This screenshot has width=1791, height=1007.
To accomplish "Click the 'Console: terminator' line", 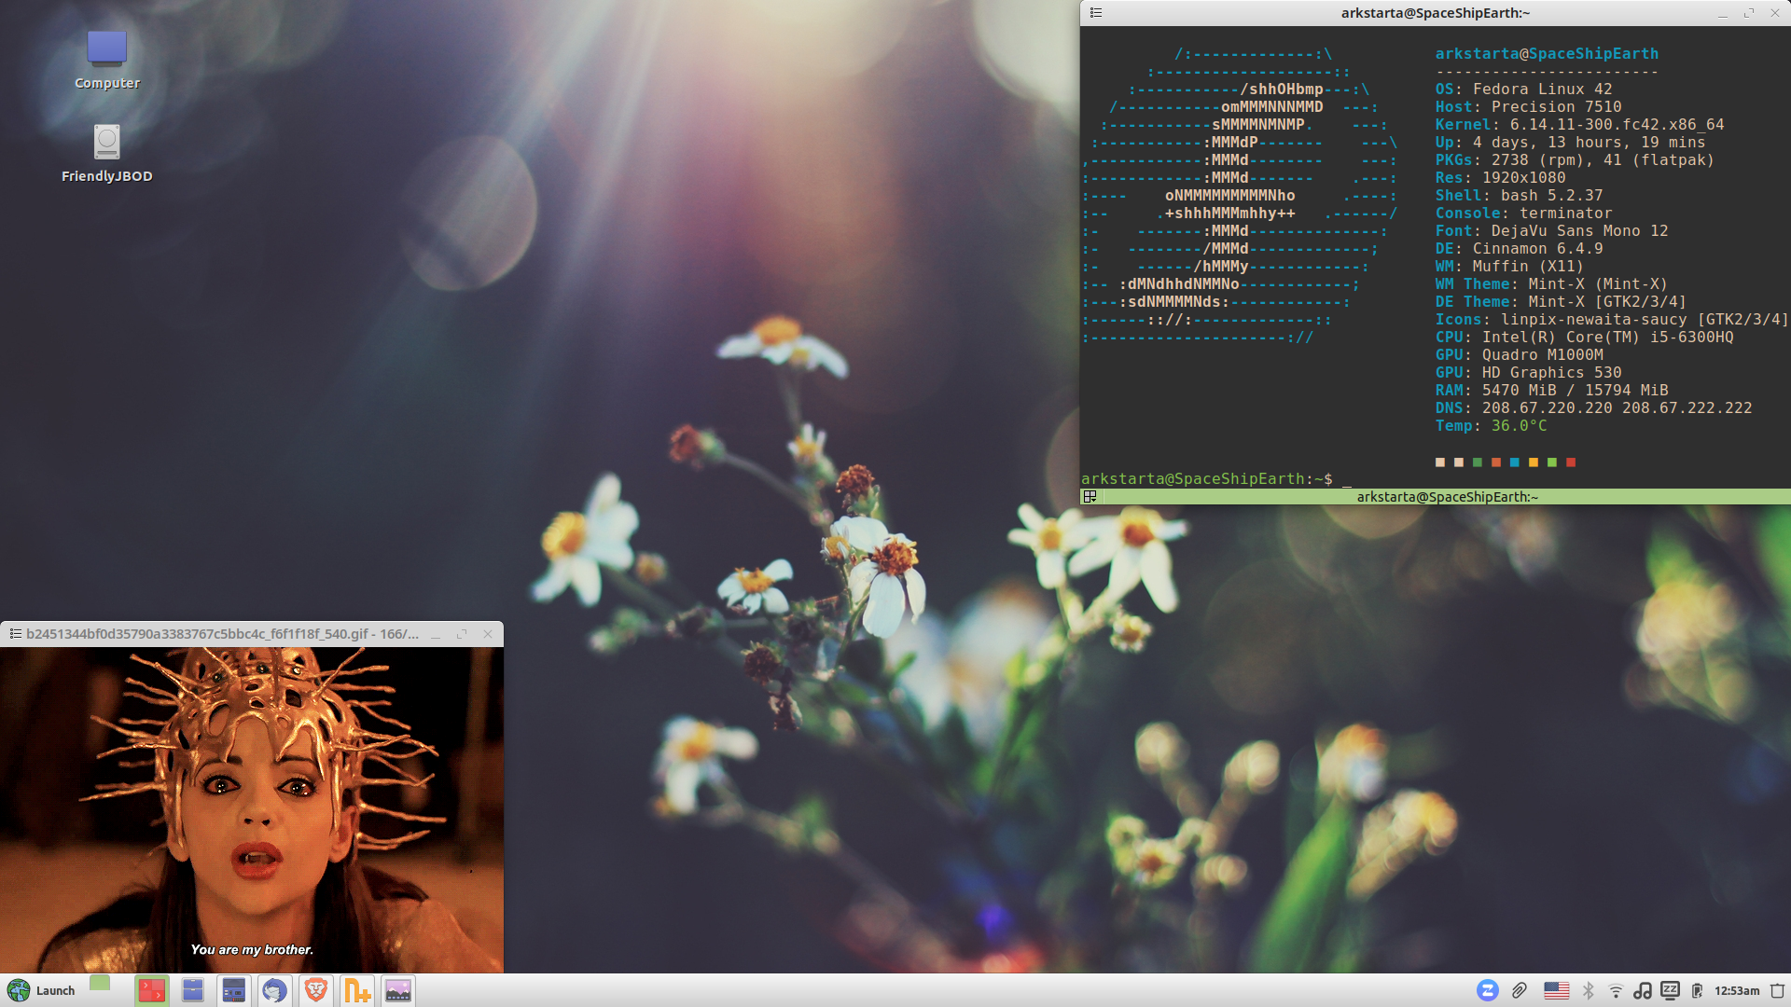I will coord(1523,214).
